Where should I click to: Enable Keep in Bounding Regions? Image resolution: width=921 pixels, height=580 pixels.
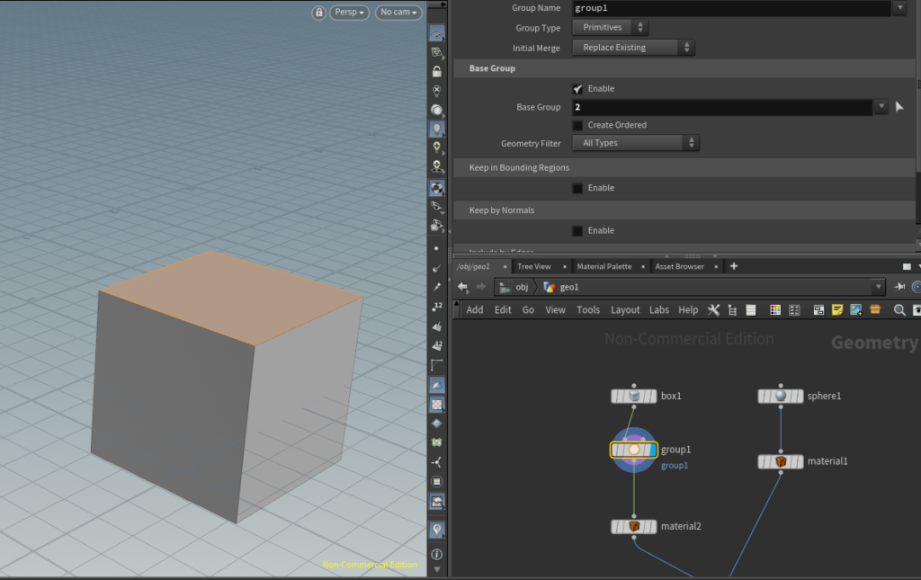577,187
